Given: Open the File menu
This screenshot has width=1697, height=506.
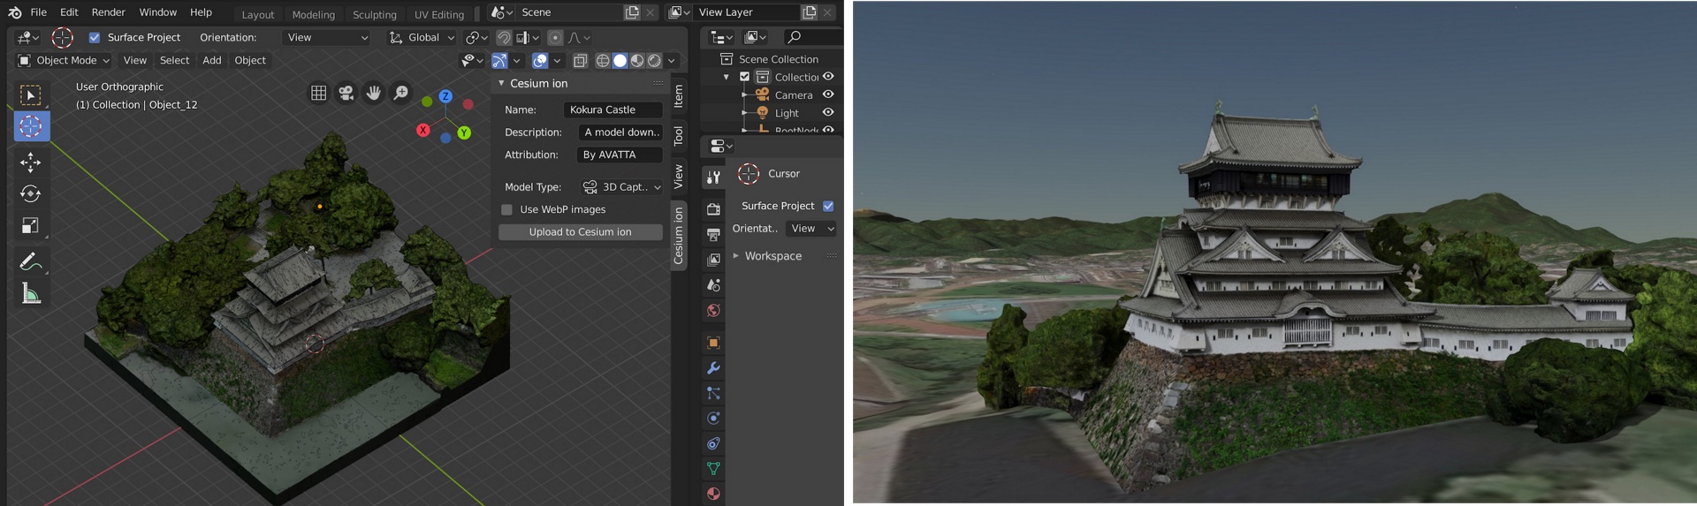Looking at the screenshot, I should click(x=39, y=12).
